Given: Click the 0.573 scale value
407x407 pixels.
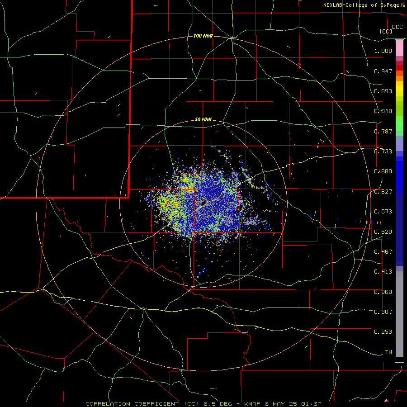Looking at the screenshot, I should (383, 212).
